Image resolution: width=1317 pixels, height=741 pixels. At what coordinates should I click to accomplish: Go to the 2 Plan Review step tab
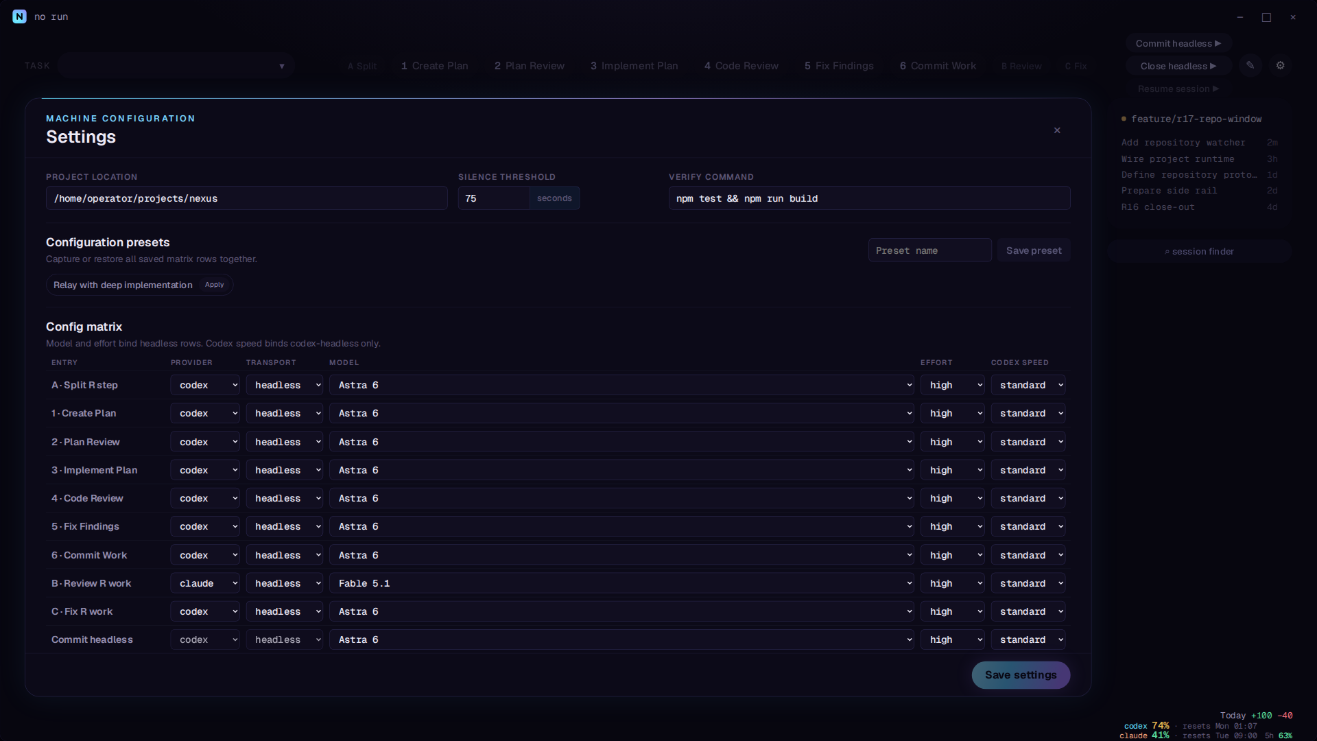pos(530,66)
